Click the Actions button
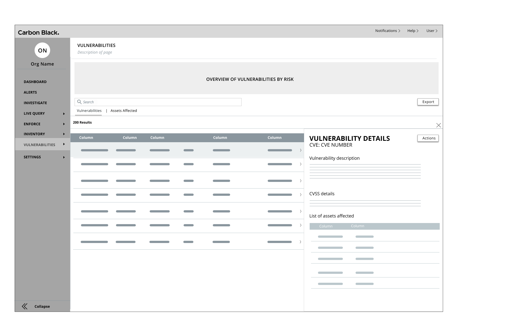Viewport: 522px width, 328px height. tap(428, 138)
